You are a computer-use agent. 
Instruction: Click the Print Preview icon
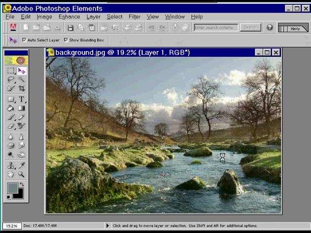[138, 28]
